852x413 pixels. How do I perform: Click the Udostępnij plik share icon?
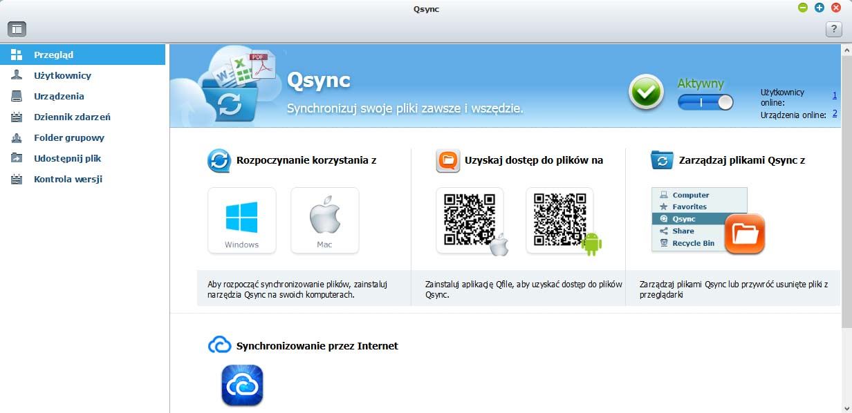[x=17, y=158]
